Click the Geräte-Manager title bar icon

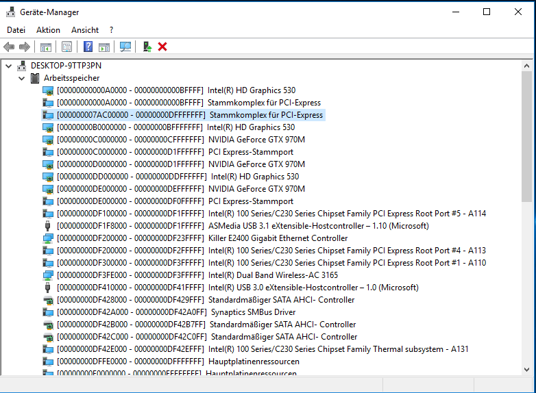point(11,12)
